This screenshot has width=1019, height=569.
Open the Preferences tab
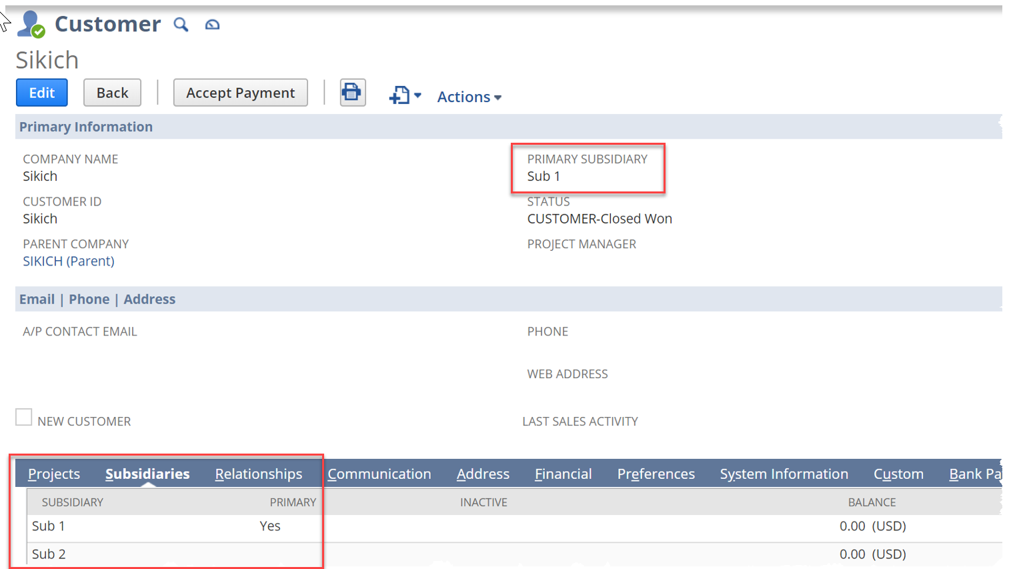point(656,474)
